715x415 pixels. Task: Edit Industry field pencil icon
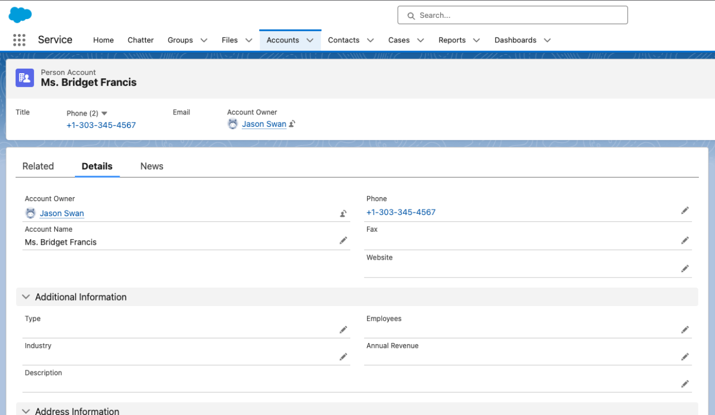(344, 357)
